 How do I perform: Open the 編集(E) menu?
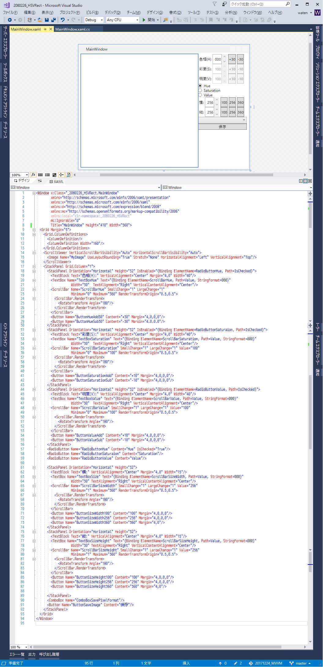coord(29,13)
